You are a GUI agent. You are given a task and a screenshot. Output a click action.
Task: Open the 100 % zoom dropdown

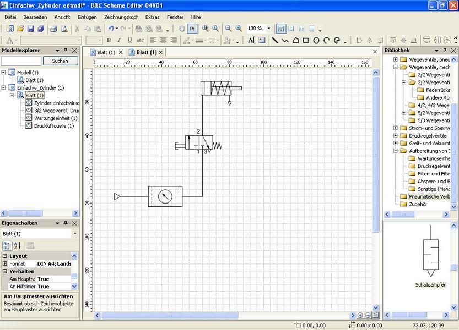pos(269,29)
